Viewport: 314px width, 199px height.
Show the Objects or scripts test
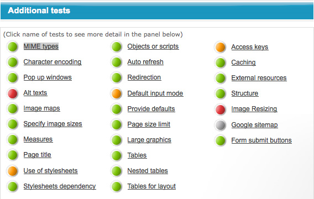tap(153, 46)
